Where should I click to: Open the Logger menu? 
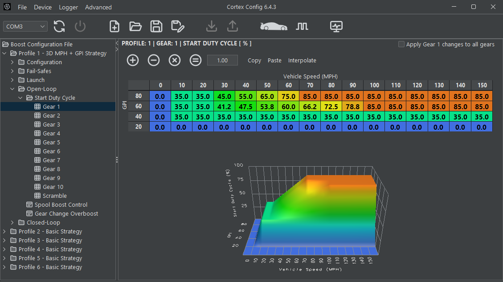click(68, 7)
